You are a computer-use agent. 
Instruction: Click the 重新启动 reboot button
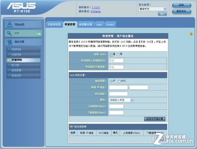click(x=182, y=11)
